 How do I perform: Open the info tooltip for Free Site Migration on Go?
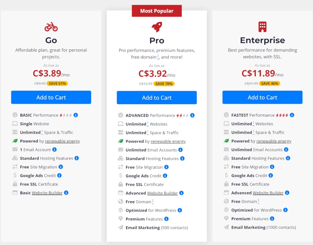coord(60,167)
